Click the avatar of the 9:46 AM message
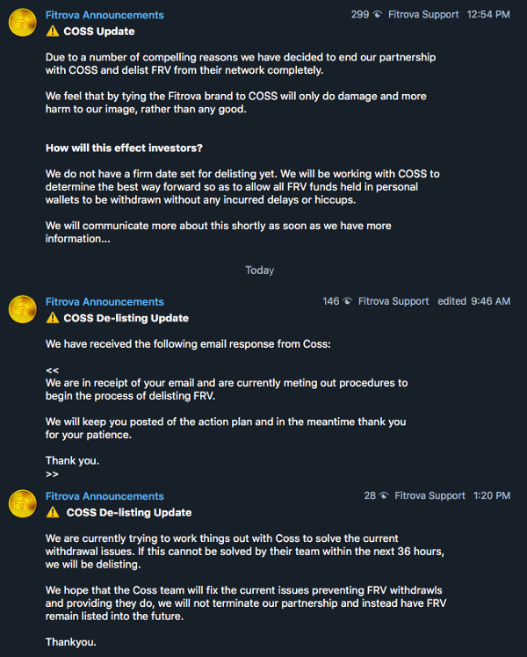 [22, 309]
